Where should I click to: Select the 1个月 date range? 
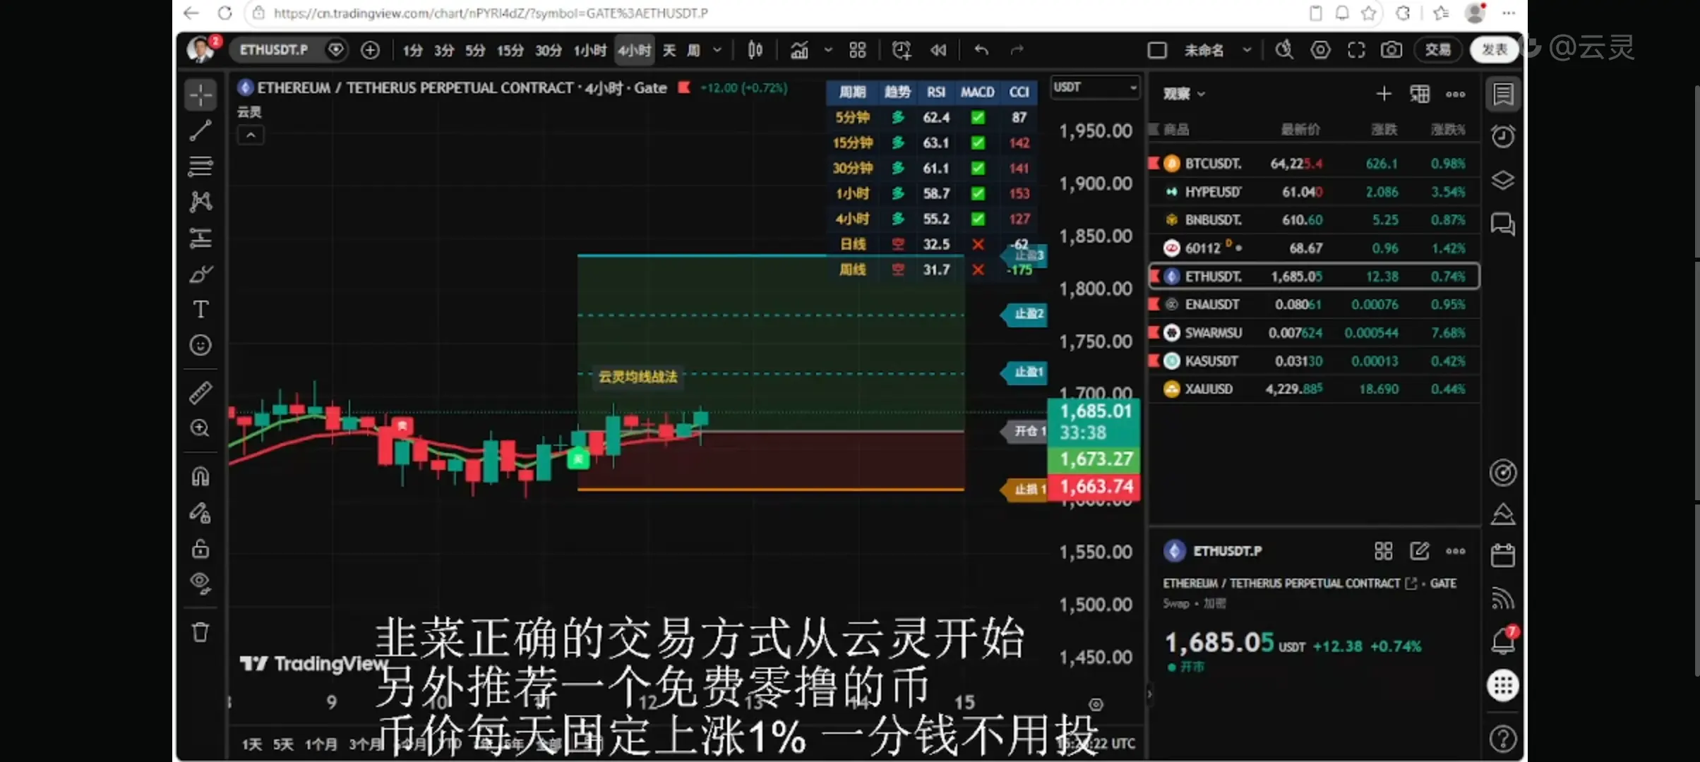tap(321, 744)
